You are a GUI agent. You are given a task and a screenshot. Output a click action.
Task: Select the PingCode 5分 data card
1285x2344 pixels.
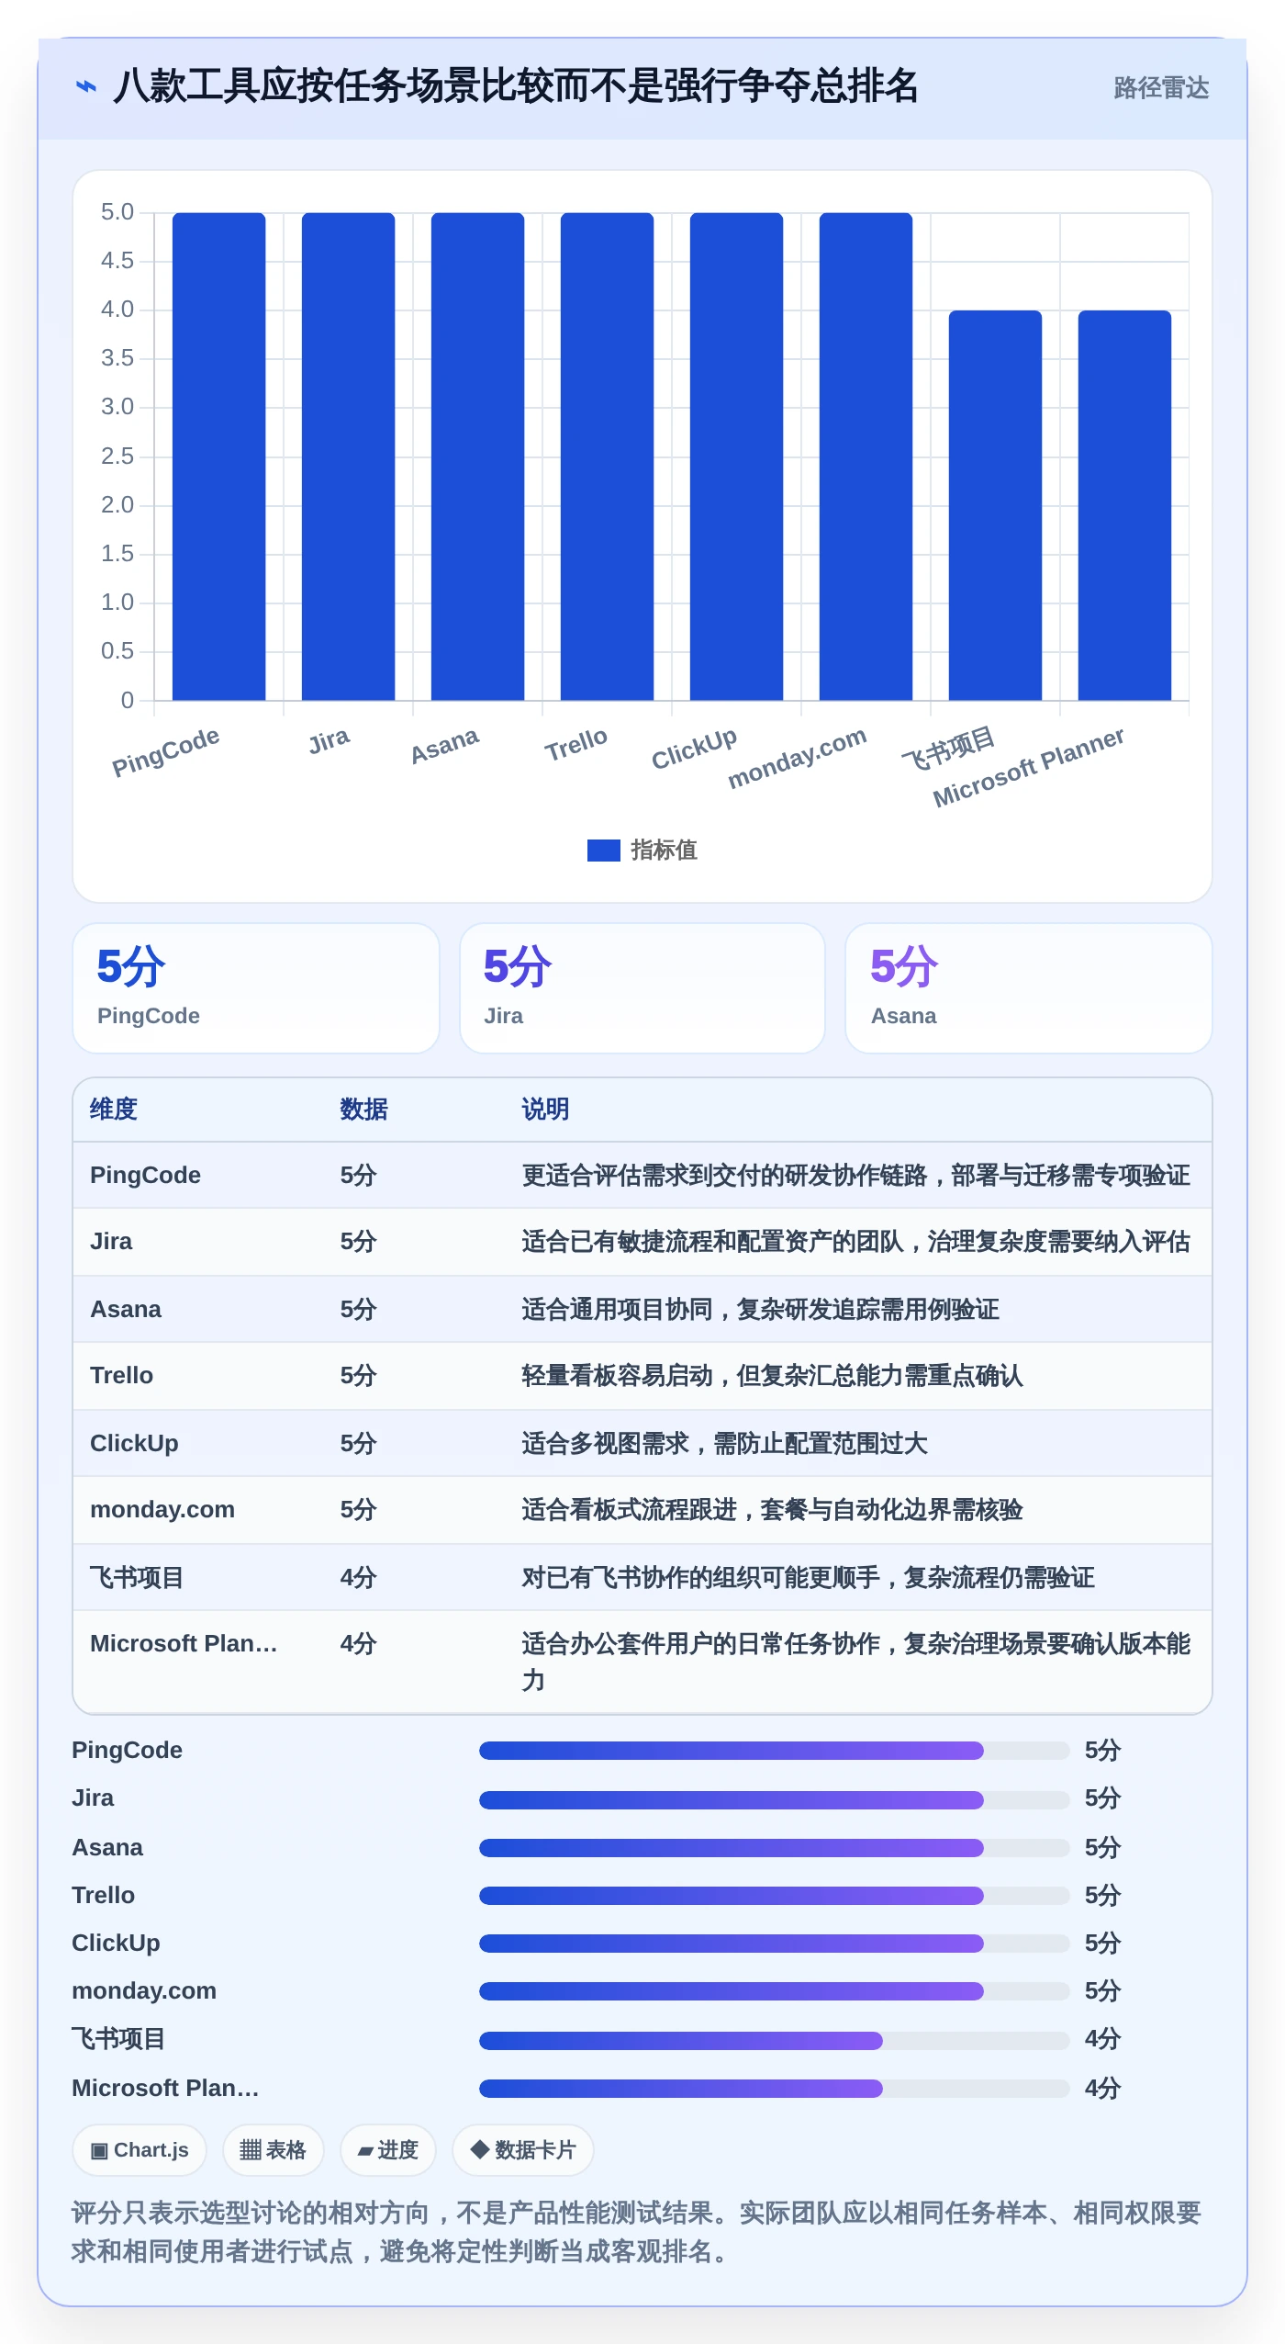[256, 988]
